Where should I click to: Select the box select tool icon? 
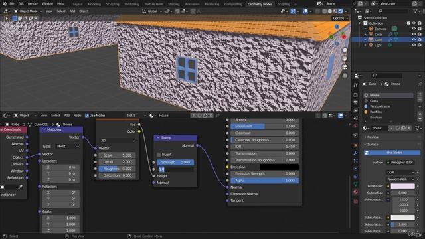15,18
